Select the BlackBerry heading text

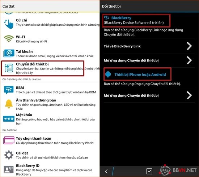point(121,18)
